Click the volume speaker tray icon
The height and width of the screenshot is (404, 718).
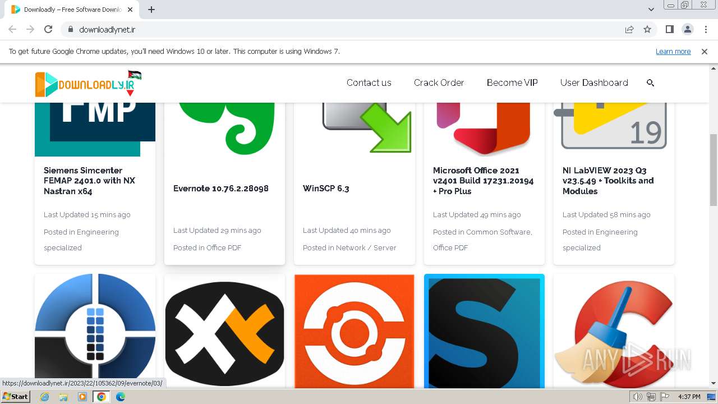click(638, 397)
